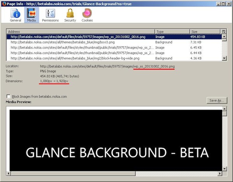Select the 6.44 KB thumbnail image row
The width and height of the screenshot is (233, 182).
click(114, 53)
